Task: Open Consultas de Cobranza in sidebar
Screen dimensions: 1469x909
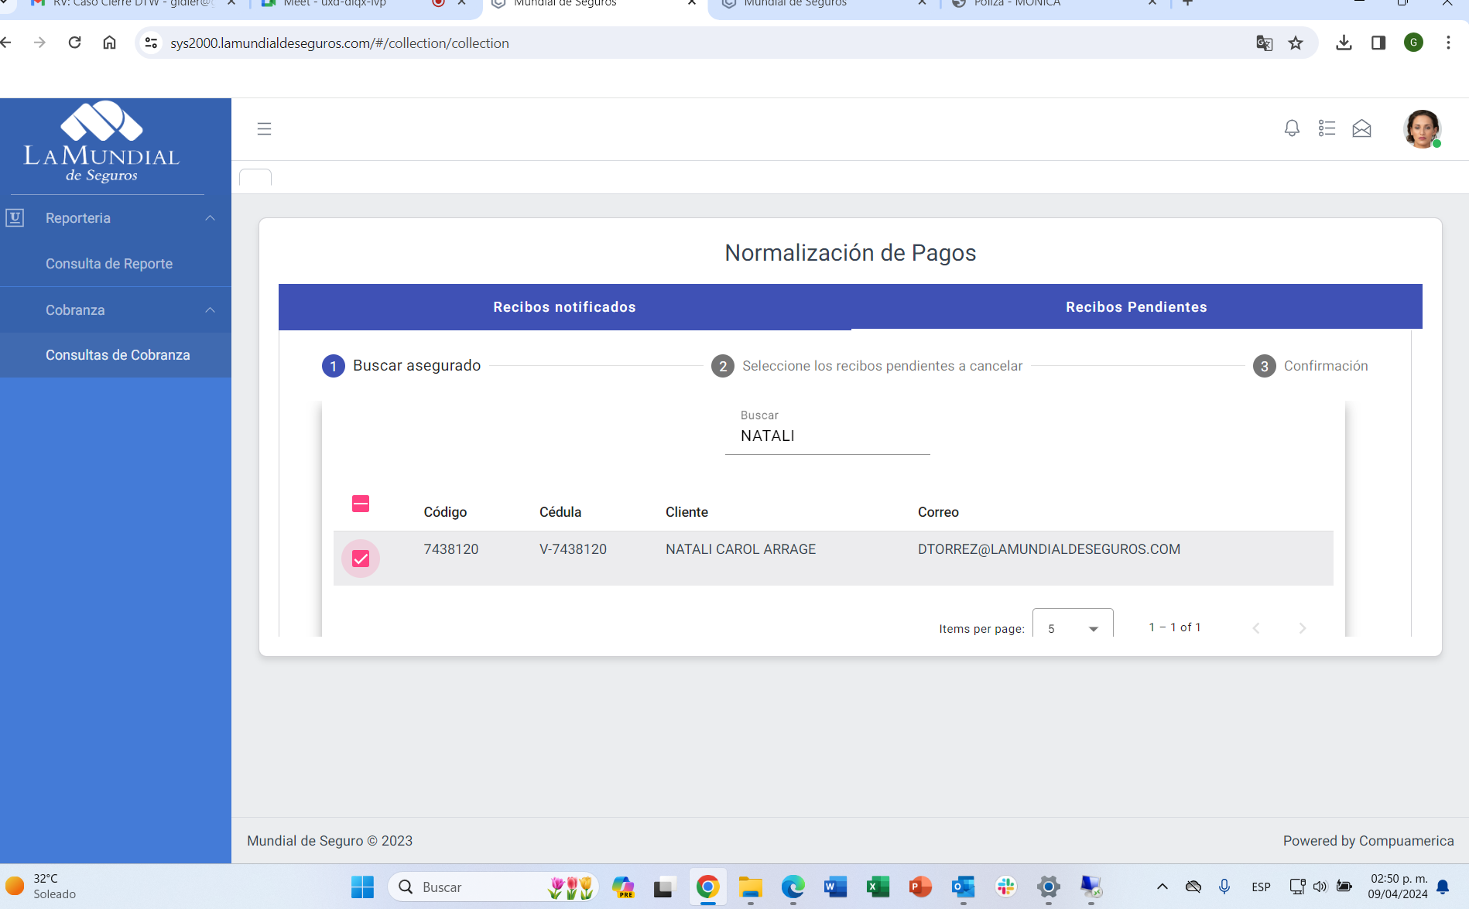Action: 118,355
